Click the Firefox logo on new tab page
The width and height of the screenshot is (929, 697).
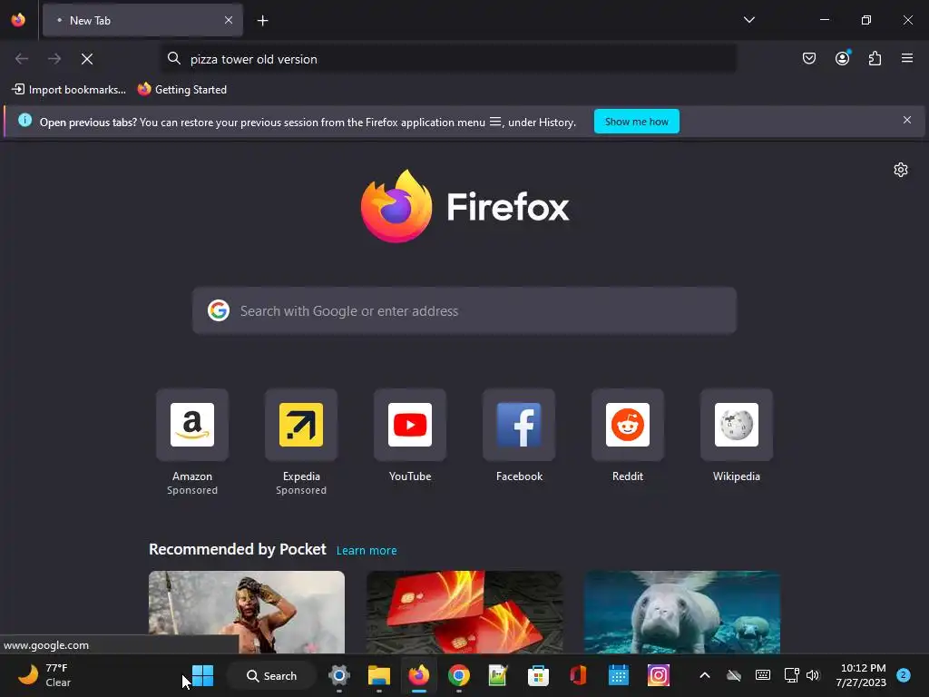[x=464, y=206]
